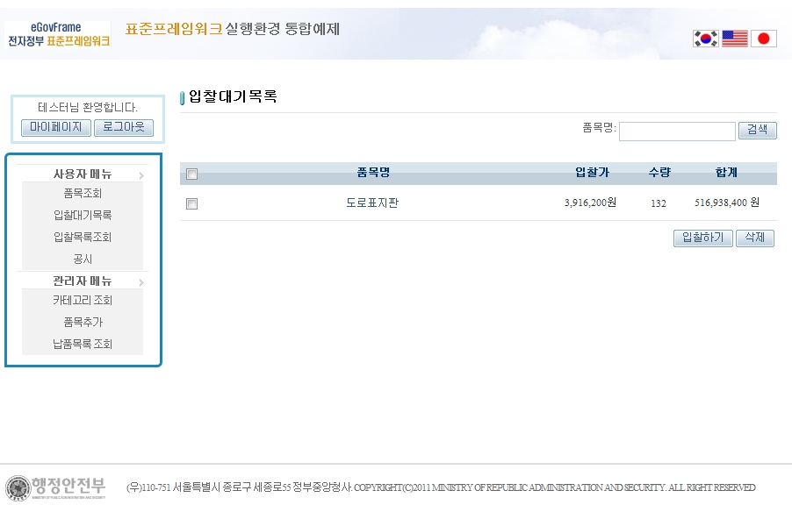
Task: Open 카테고리 조회 in admin menu
Action: pyautogui.click(x=83, y=300)
